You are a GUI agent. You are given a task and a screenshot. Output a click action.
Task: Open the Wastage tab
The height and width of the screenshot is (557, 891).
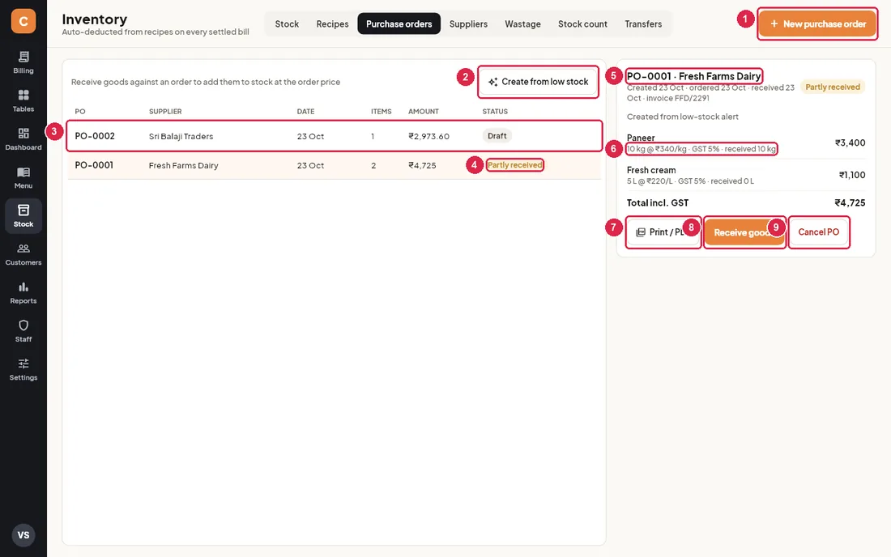[x=522, y=23]
